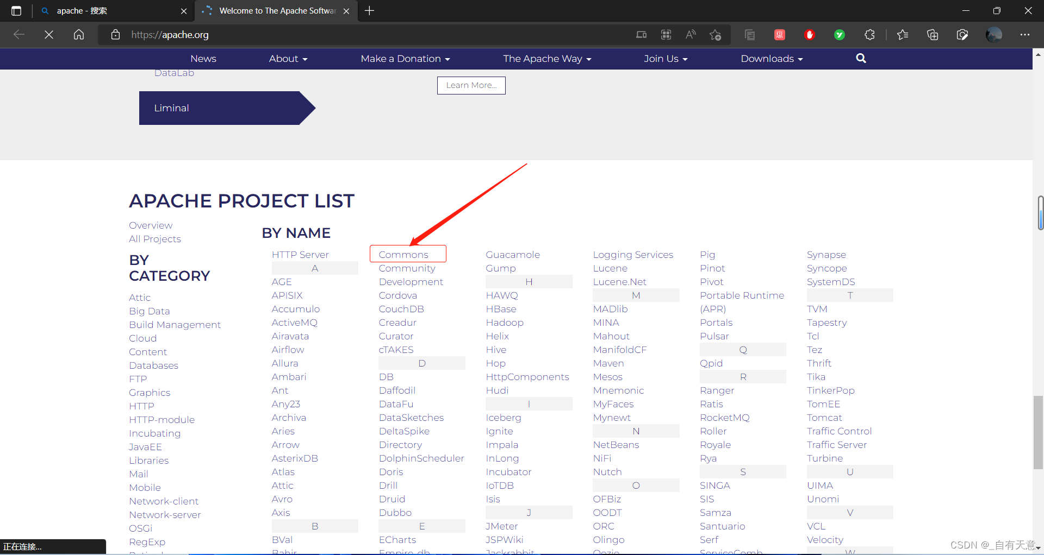Viewport: 1044px width, 555px height.
Task: Open the HTTP Server project link
Action: (x=300, y=255)
